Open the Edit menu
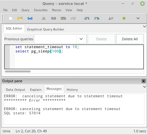 click(x=14, y=10)
